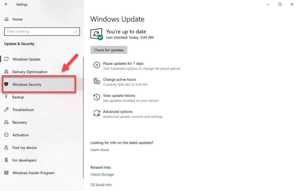Click 'Last checked: Today, 3:44 AM' text
This screenshot has width=298, height=191.
click(130, 37)
